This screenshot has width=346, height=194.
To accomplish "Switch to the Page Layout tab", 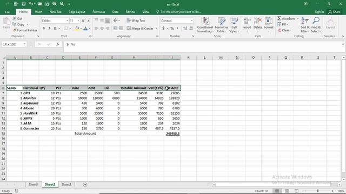I will (x=77, y=12).
